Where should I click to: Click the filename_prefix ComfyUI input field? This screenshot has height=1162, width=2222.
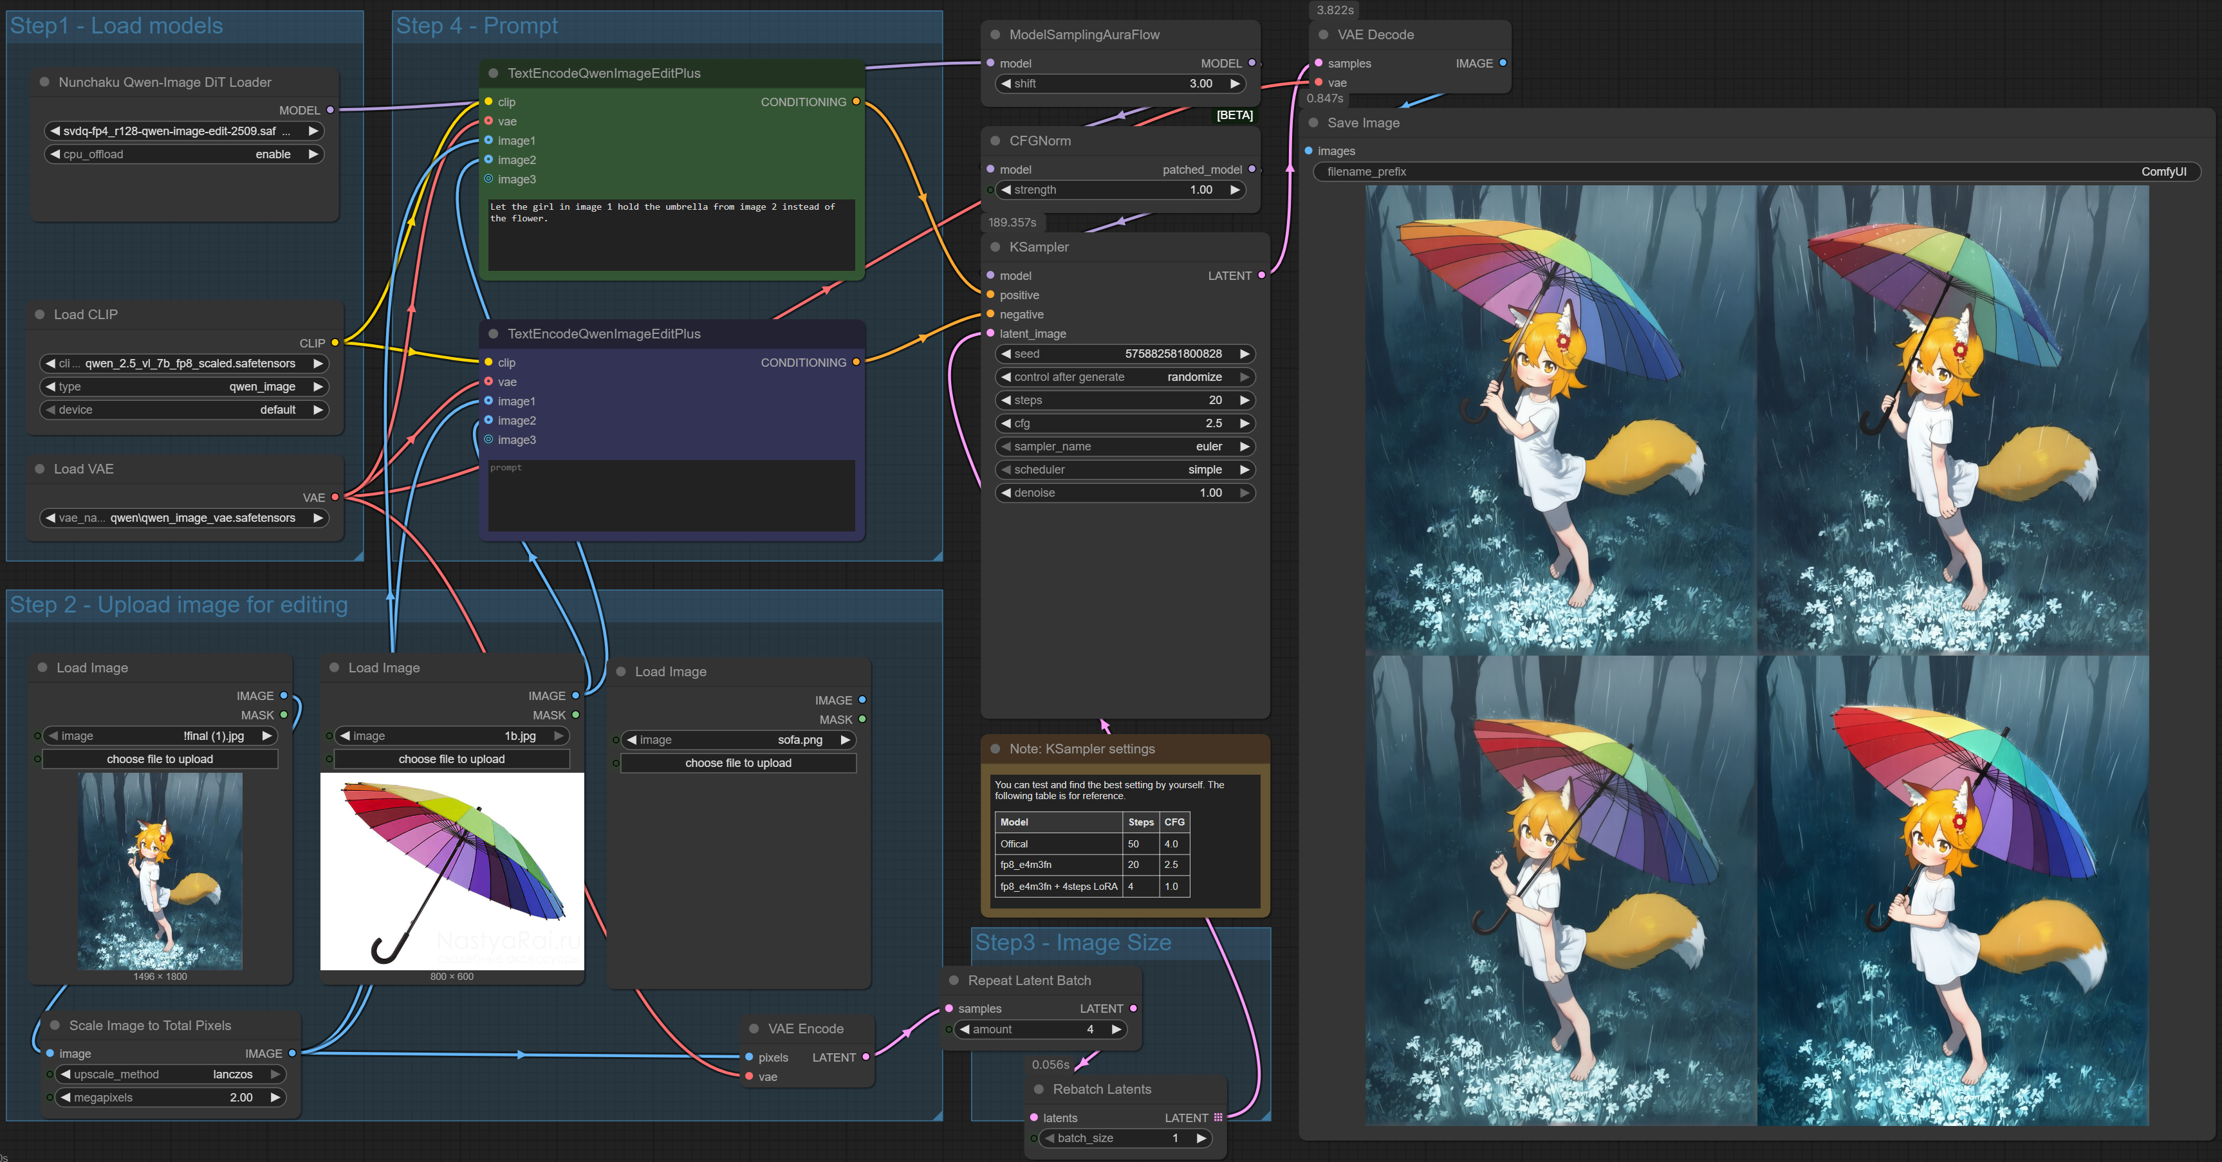tap(1755, 172)
